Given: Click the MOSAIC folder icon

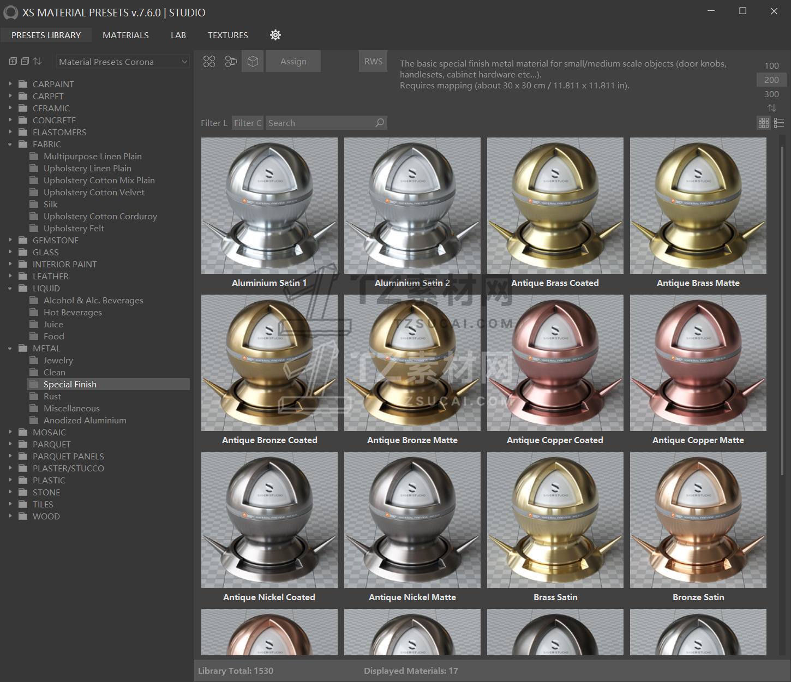Looking at the screenshot, I should [x=23, y=432].
